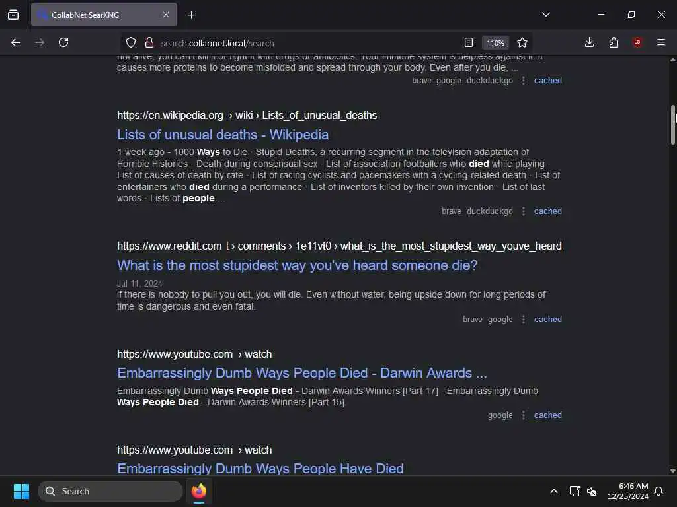Viewport: 677px width, 507px height.
Task: Open the Firefox View icon at top-left
Action: [x=13, y=15]
